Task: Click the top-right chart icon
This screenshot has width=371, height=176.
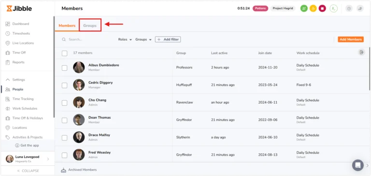Action: tap(360, 9)
